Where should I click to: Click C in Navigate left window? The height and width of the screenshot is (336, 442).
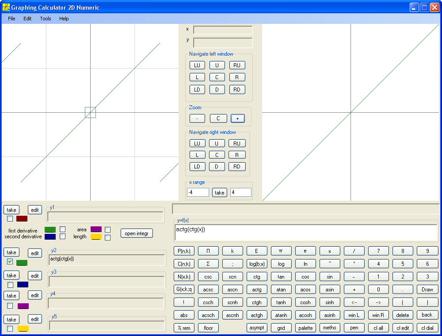[217, 77]
